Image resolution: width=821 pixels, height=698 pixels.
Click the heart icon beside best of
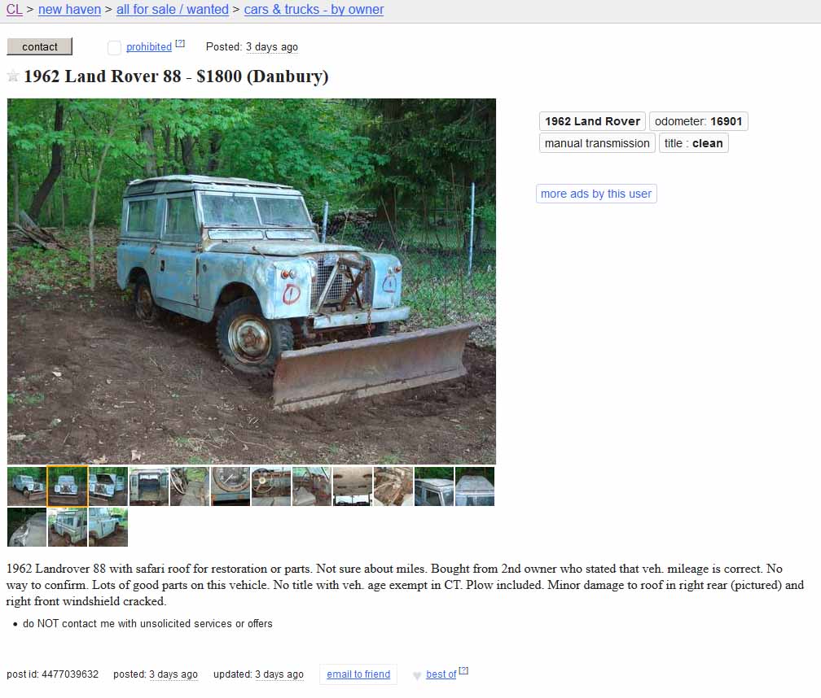tap(417, 675)
